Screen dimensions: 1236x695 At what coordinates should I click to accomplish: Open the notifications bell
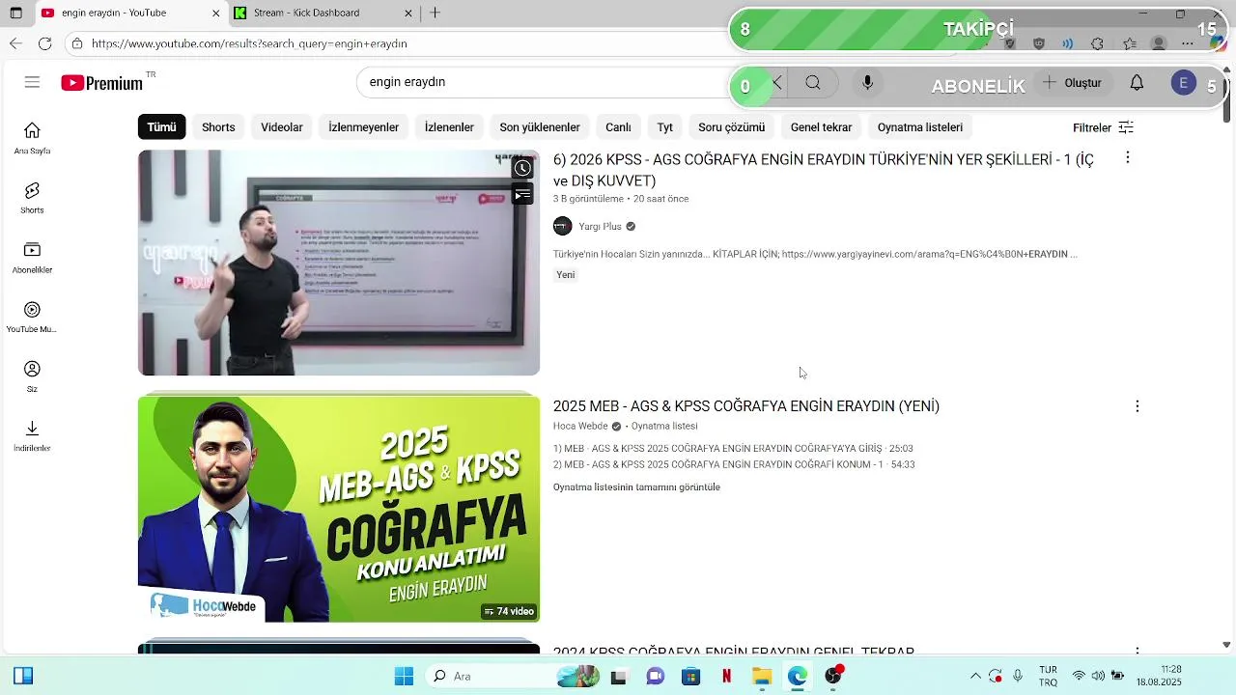[x=1137, y=83]
